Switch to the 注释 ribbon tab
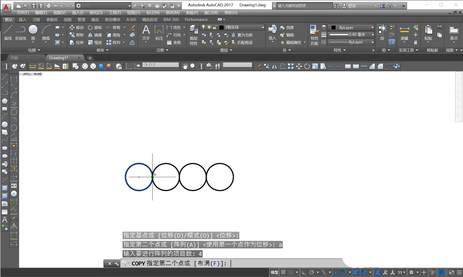Viewport: 463px width, 277px height. (36, 20)
